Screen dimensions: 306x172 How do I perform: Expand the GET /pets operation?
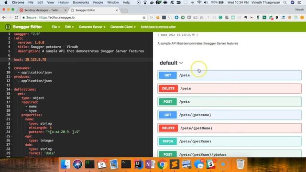coord(229,75)
